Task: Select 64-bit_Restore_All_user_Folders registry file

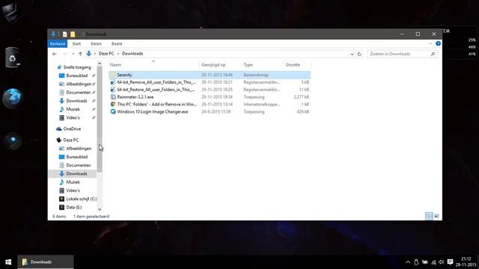Action: tap(210, 90)
